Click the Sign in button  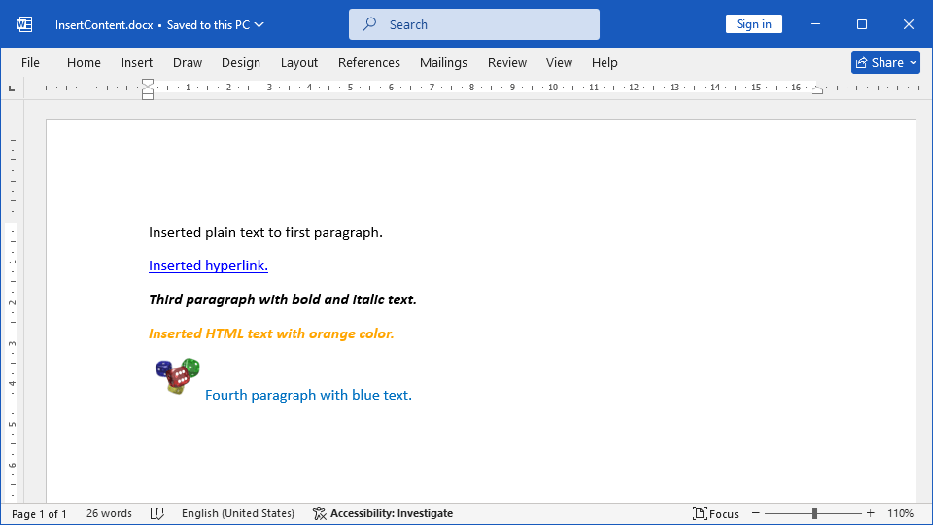click(x=753, y=24)
